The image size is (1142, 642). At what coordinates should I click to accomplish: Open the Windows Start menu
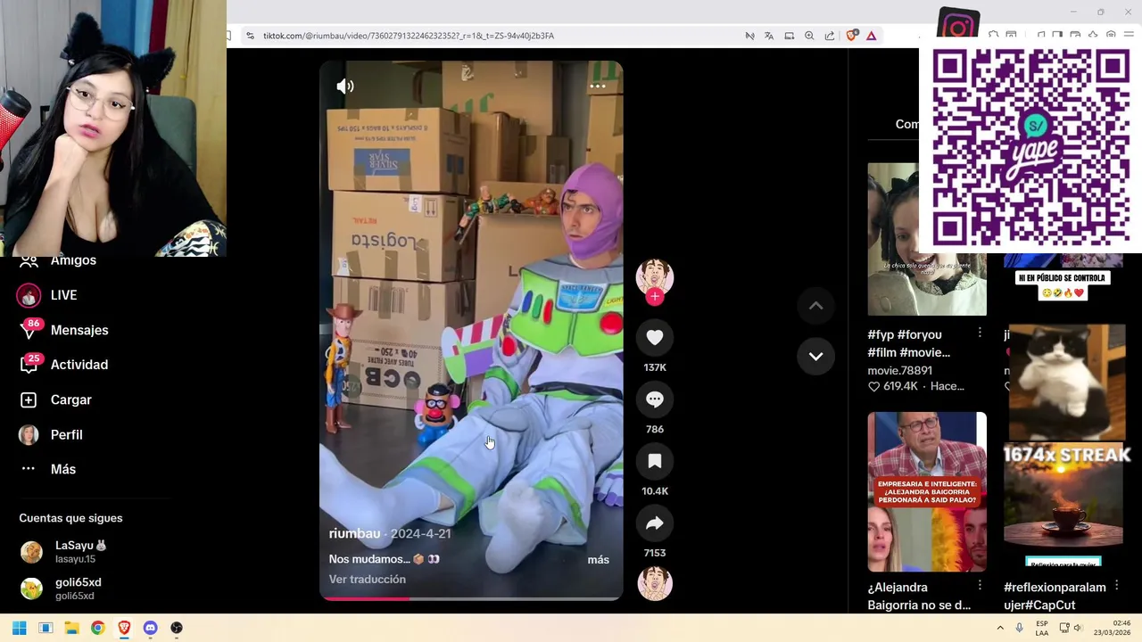(19, 628)
